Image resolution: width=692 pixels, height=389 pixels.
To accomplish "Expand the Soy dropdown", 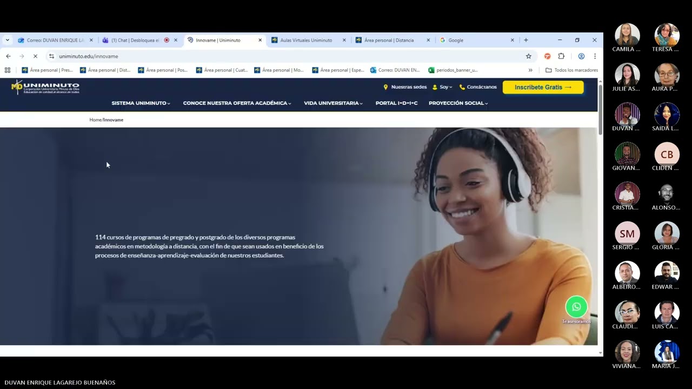I will click(x=443, y=87).
